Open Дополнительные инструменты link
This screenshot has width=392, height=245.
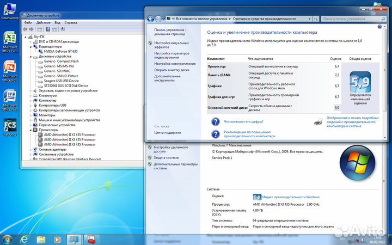tap(167, 78)
